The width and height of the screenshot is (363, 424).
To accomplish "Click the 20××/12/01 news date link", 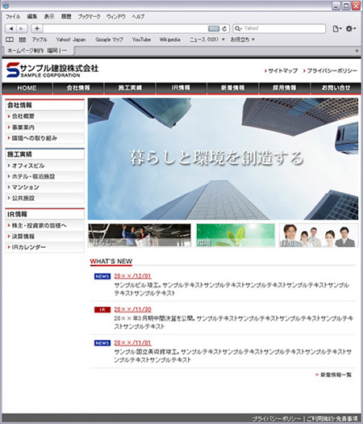I will (x=132, y=276).
